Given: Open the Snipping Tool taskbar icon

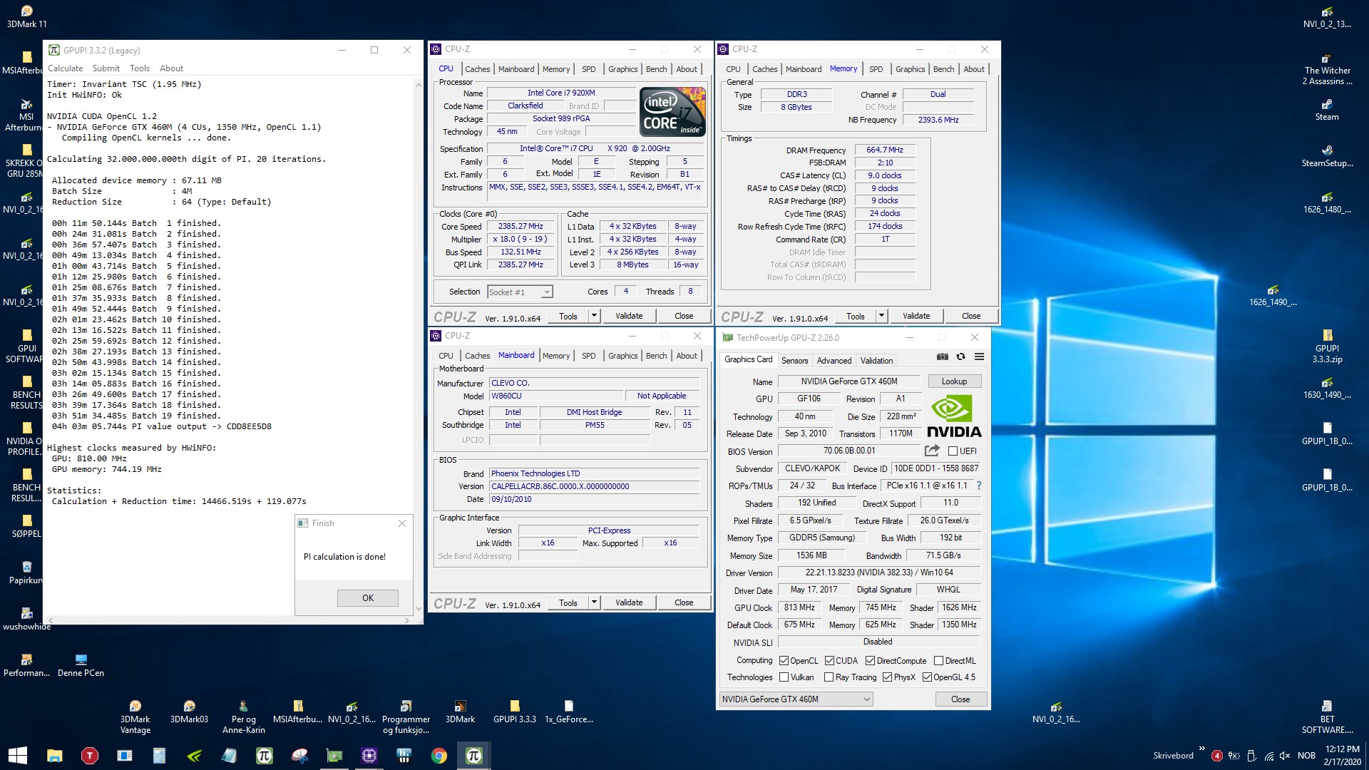Looking at the screenshot, I should coord(299,756).
